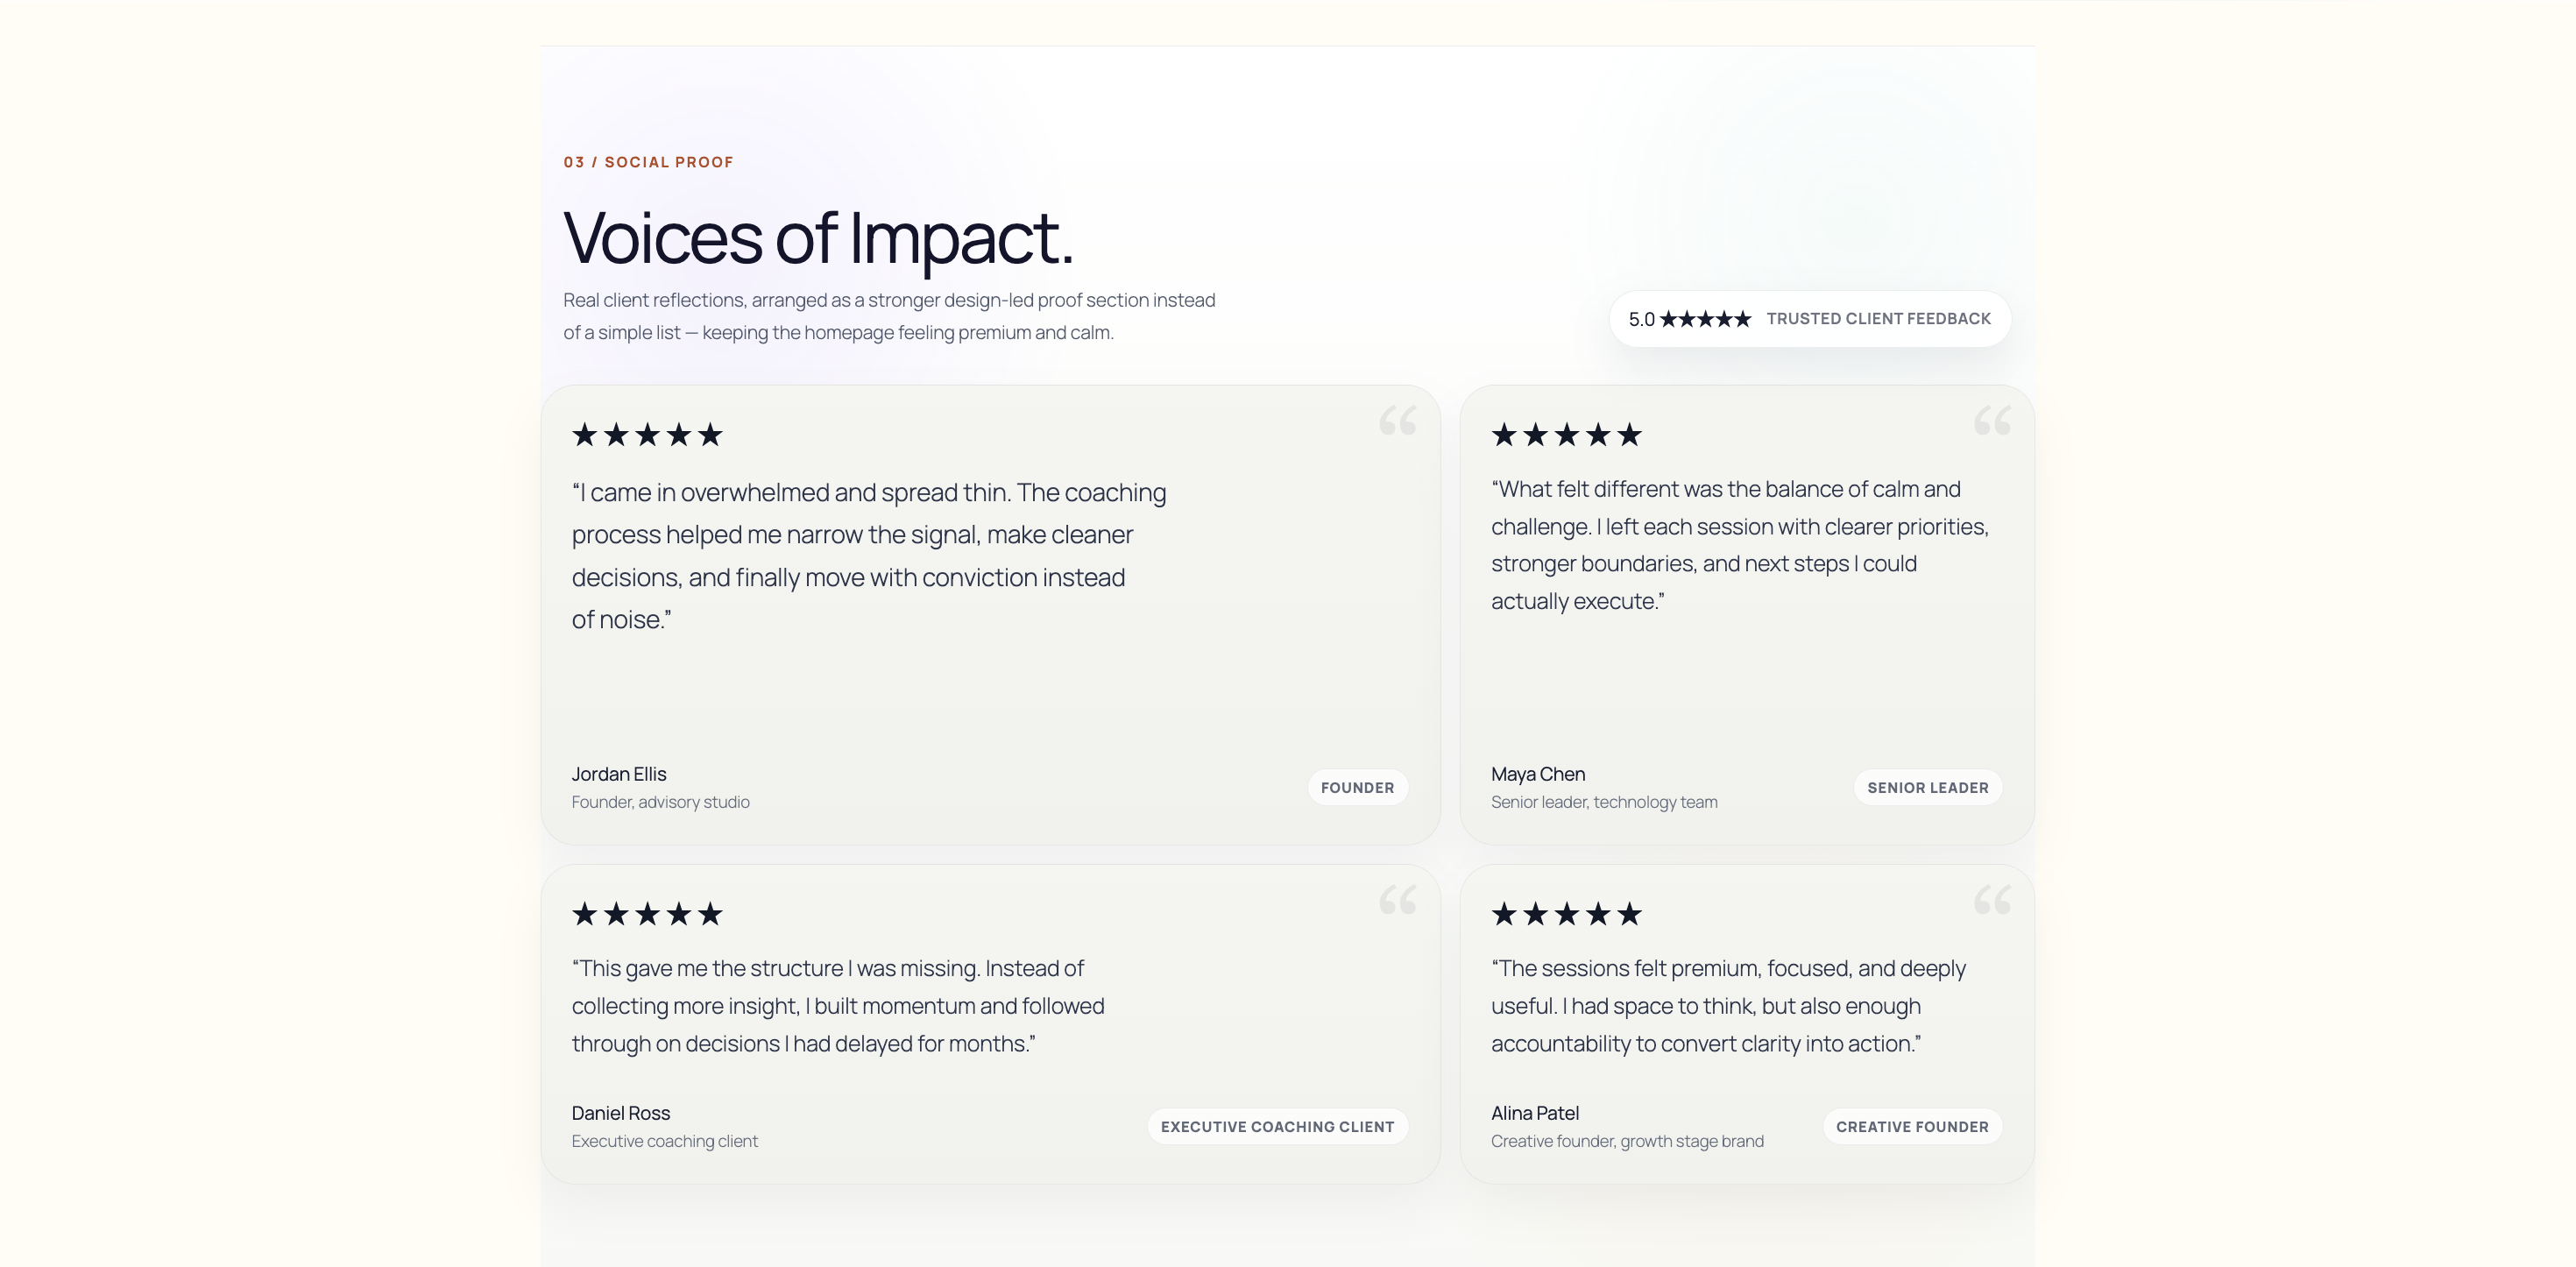Click the Daniel Ross author name
Image resolution: width=2576 pixels, height=1267 pixels.
click(621, 1113)
